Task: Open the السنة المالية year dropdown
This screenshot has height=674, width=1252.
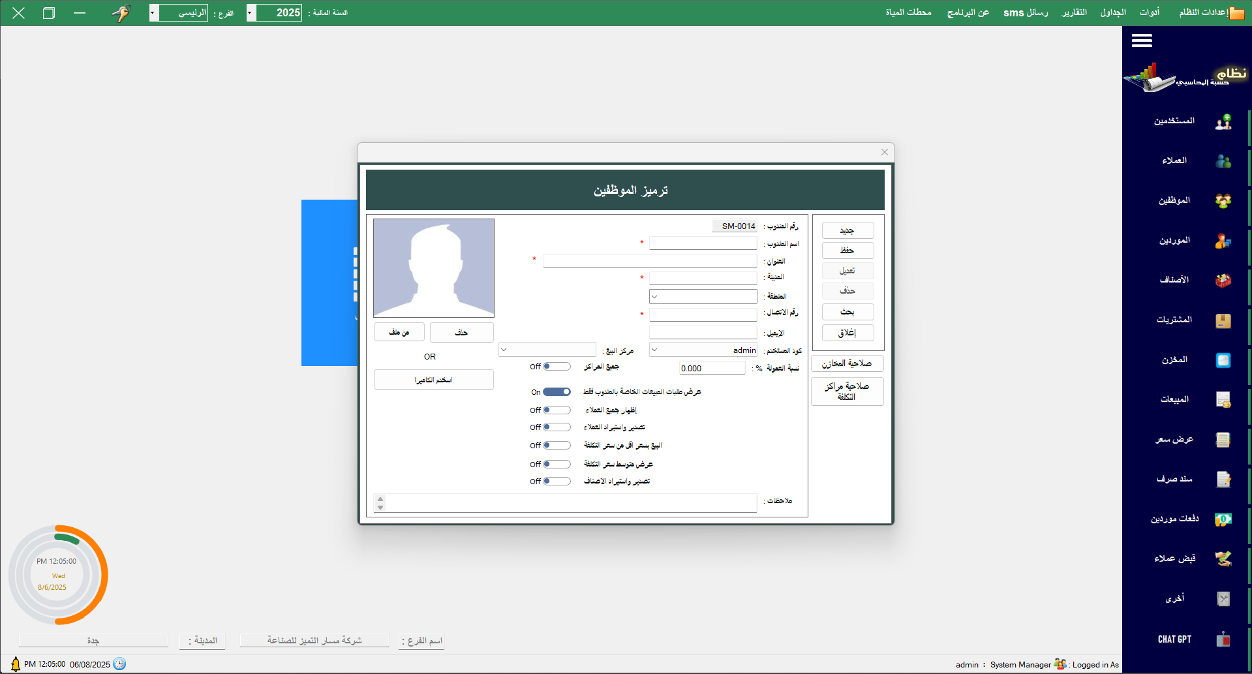Action: [x=249, y=12]
